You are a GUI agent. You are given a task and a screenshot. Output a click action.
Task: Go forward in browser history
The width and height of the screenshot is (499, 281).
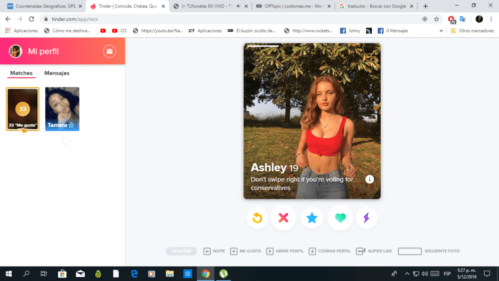click(20, 19)
